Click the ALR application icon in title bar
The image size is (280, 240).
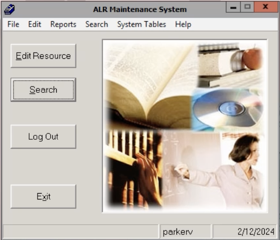click(x=9, y=9)
